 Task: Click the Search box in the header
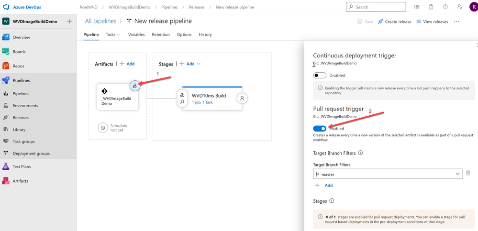(x=376, y=7)
